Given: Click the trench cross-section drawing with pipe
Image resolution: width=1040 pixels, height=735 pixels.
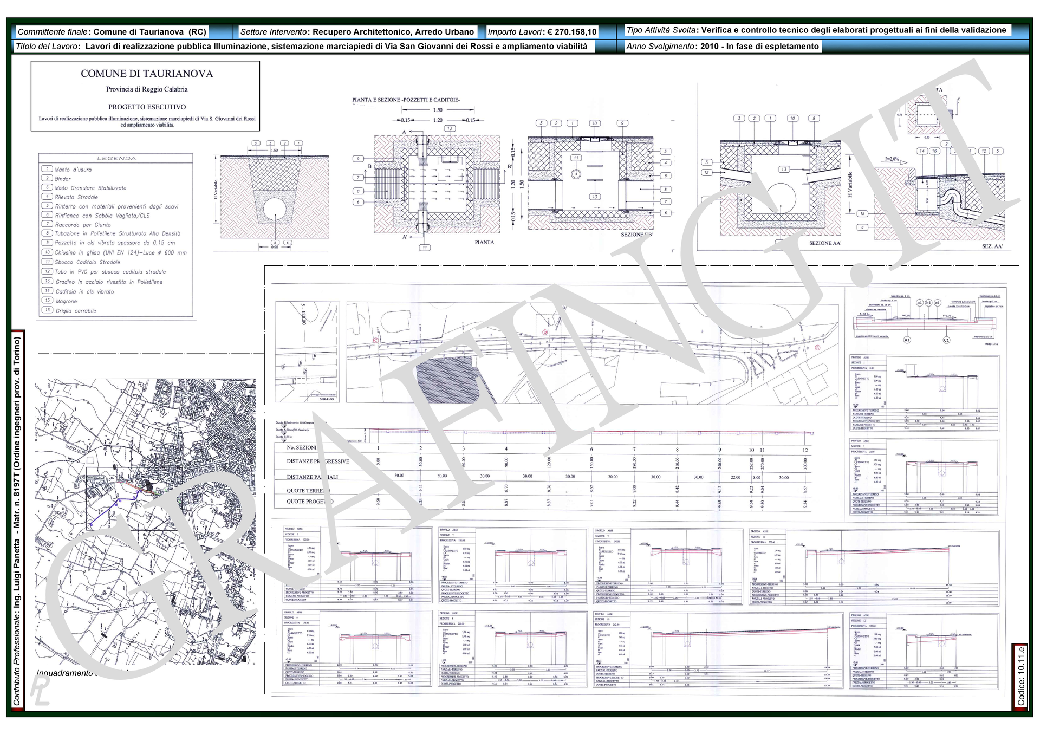Looking at the screenshot, I should click(x=274, y=198).
